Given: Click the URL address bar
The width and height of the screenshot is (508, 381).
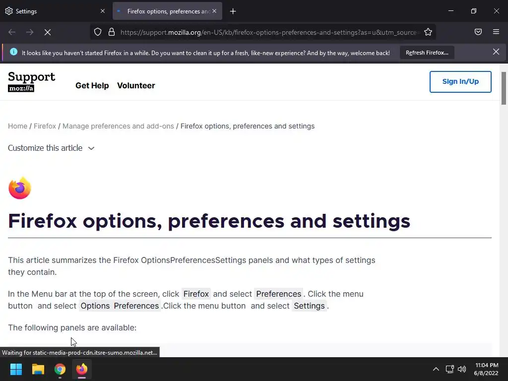Looking at the screenshot, I should click(x=269, y=32).
